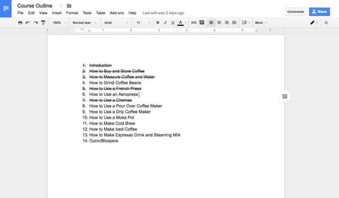Open the Tools menu
Image resolution: width=339 pixels, height=198 pixels.
click(x=87, y=13)
